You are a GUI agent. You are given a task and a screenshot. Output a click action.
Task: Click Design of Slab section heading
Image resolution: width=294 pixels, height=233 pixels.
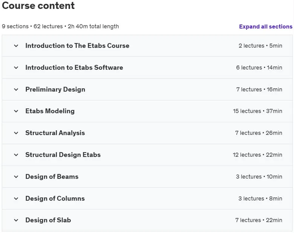point(48,220)
